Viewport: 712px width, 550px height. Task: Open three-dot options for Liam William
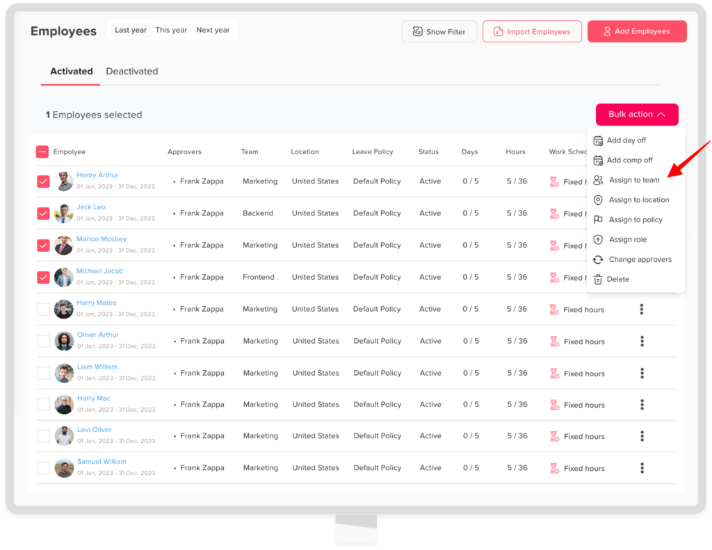coord(642,373)
